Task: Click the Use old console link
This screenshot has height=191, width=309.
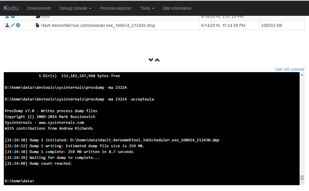Action: pyautogui.click(x=289, y=69)
